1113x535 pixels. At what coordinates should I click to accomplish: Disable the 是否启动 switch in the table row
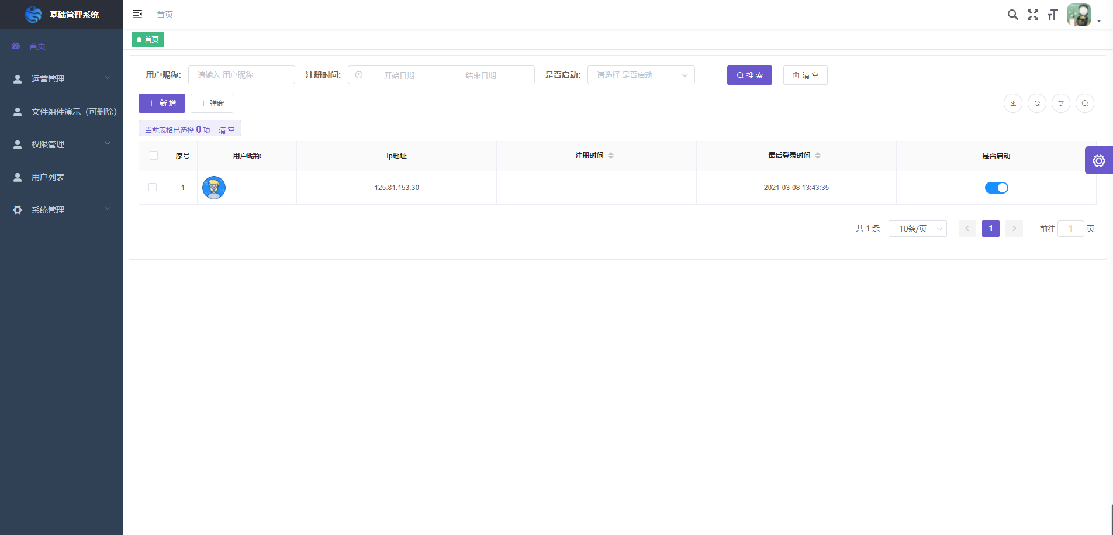tap(996, 188)
